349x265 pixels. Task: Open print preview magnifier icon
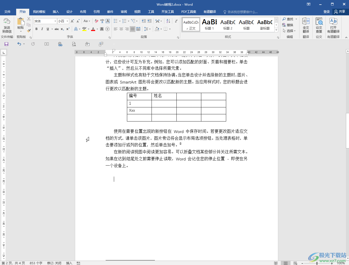74,44
